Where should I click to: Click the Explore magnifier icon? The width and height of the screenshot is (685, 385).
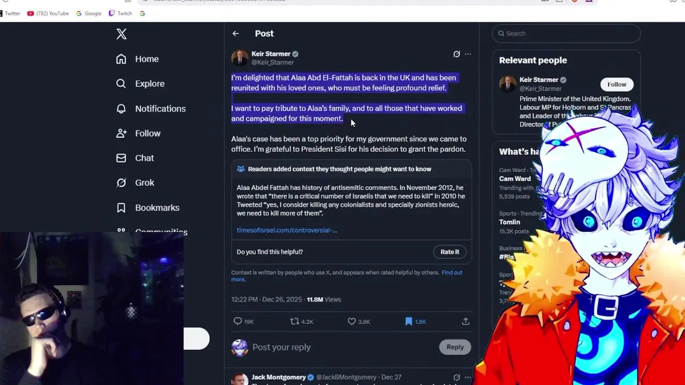point(121,83)
